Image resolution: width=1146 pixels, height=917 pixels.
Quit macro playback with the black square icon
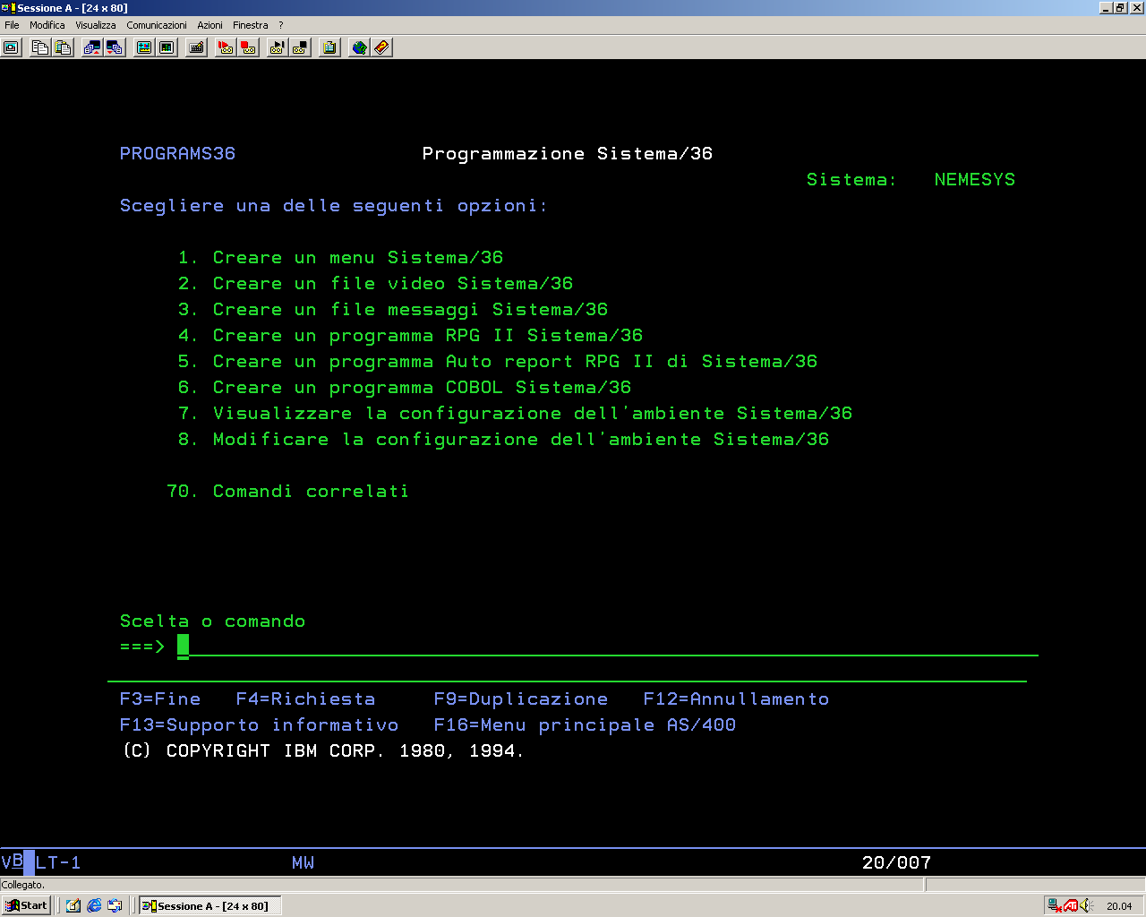pos(301,47)
